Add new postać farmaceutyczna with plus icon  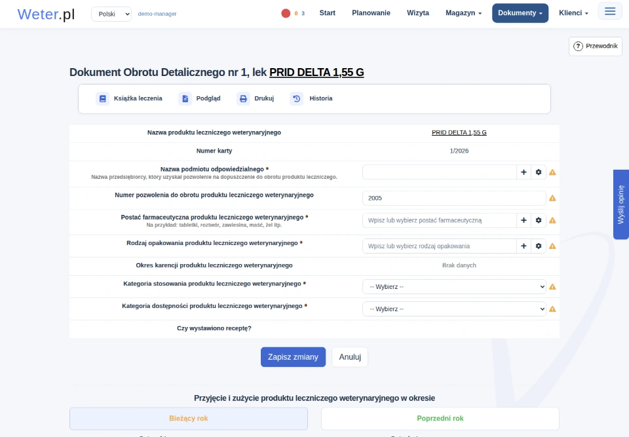524,220
